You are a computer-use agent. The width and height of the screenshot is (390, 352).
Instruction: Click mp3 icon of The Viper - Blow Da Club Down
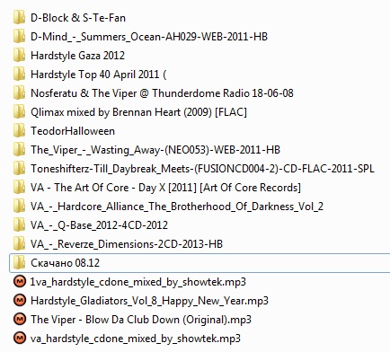pos(20,320)
